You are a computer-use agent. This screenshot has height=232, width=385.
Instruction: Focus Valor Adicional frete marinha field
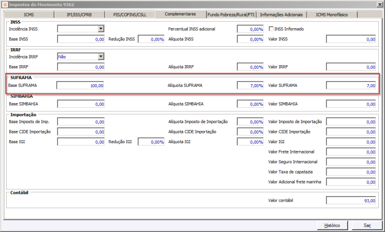(351, 182)
